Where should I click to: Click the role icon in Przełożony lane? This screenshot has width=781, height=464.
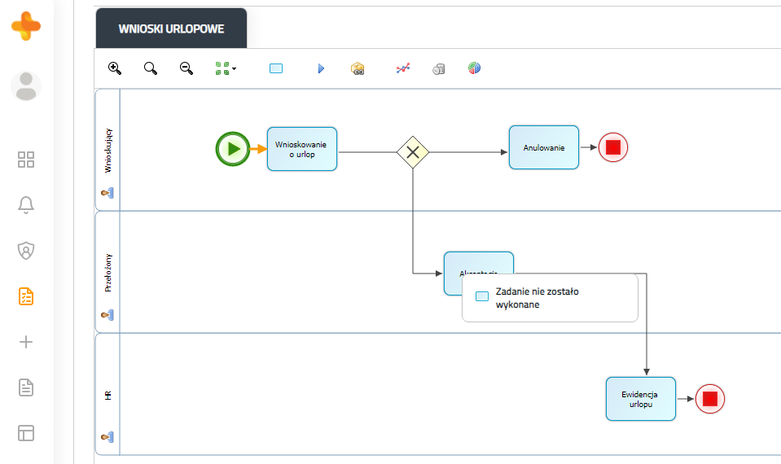pos(107,315)
